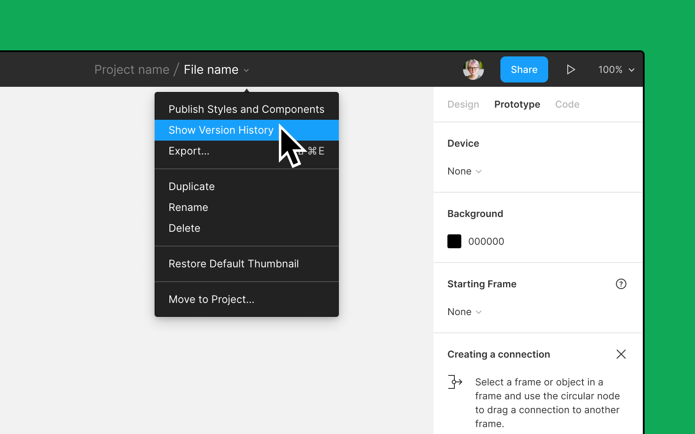Open the Starting Frame None dropdown
This screenshot has height=434, width=695.
click(464, 312)
